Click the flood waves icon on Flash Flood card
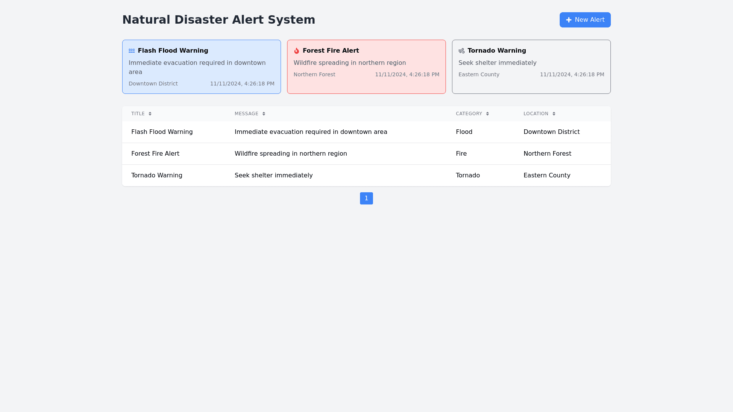Viewport: 733px width, 412px height. [132, 51]
